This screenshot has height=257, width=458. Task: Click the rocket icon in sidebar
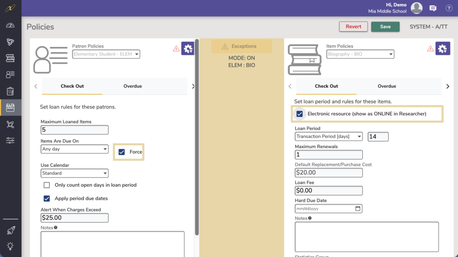(10, 230)
